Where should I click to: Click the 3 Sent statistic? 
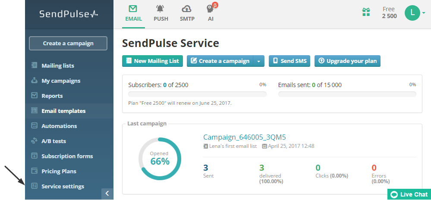(208, 171)
